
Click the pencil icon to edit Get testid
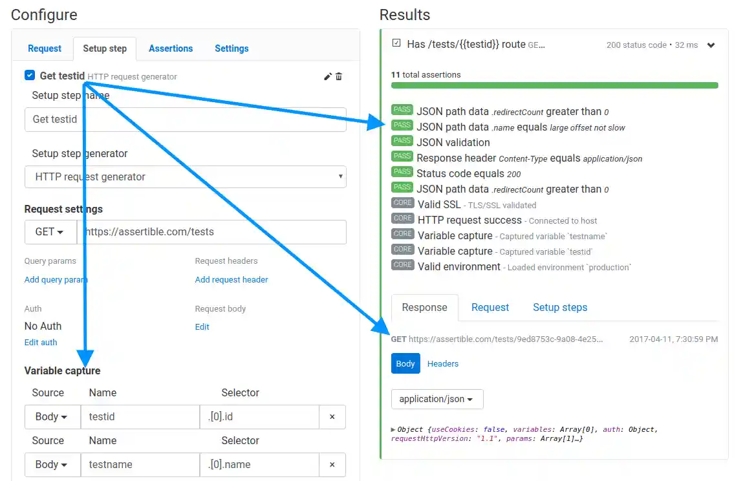(328, 76)
